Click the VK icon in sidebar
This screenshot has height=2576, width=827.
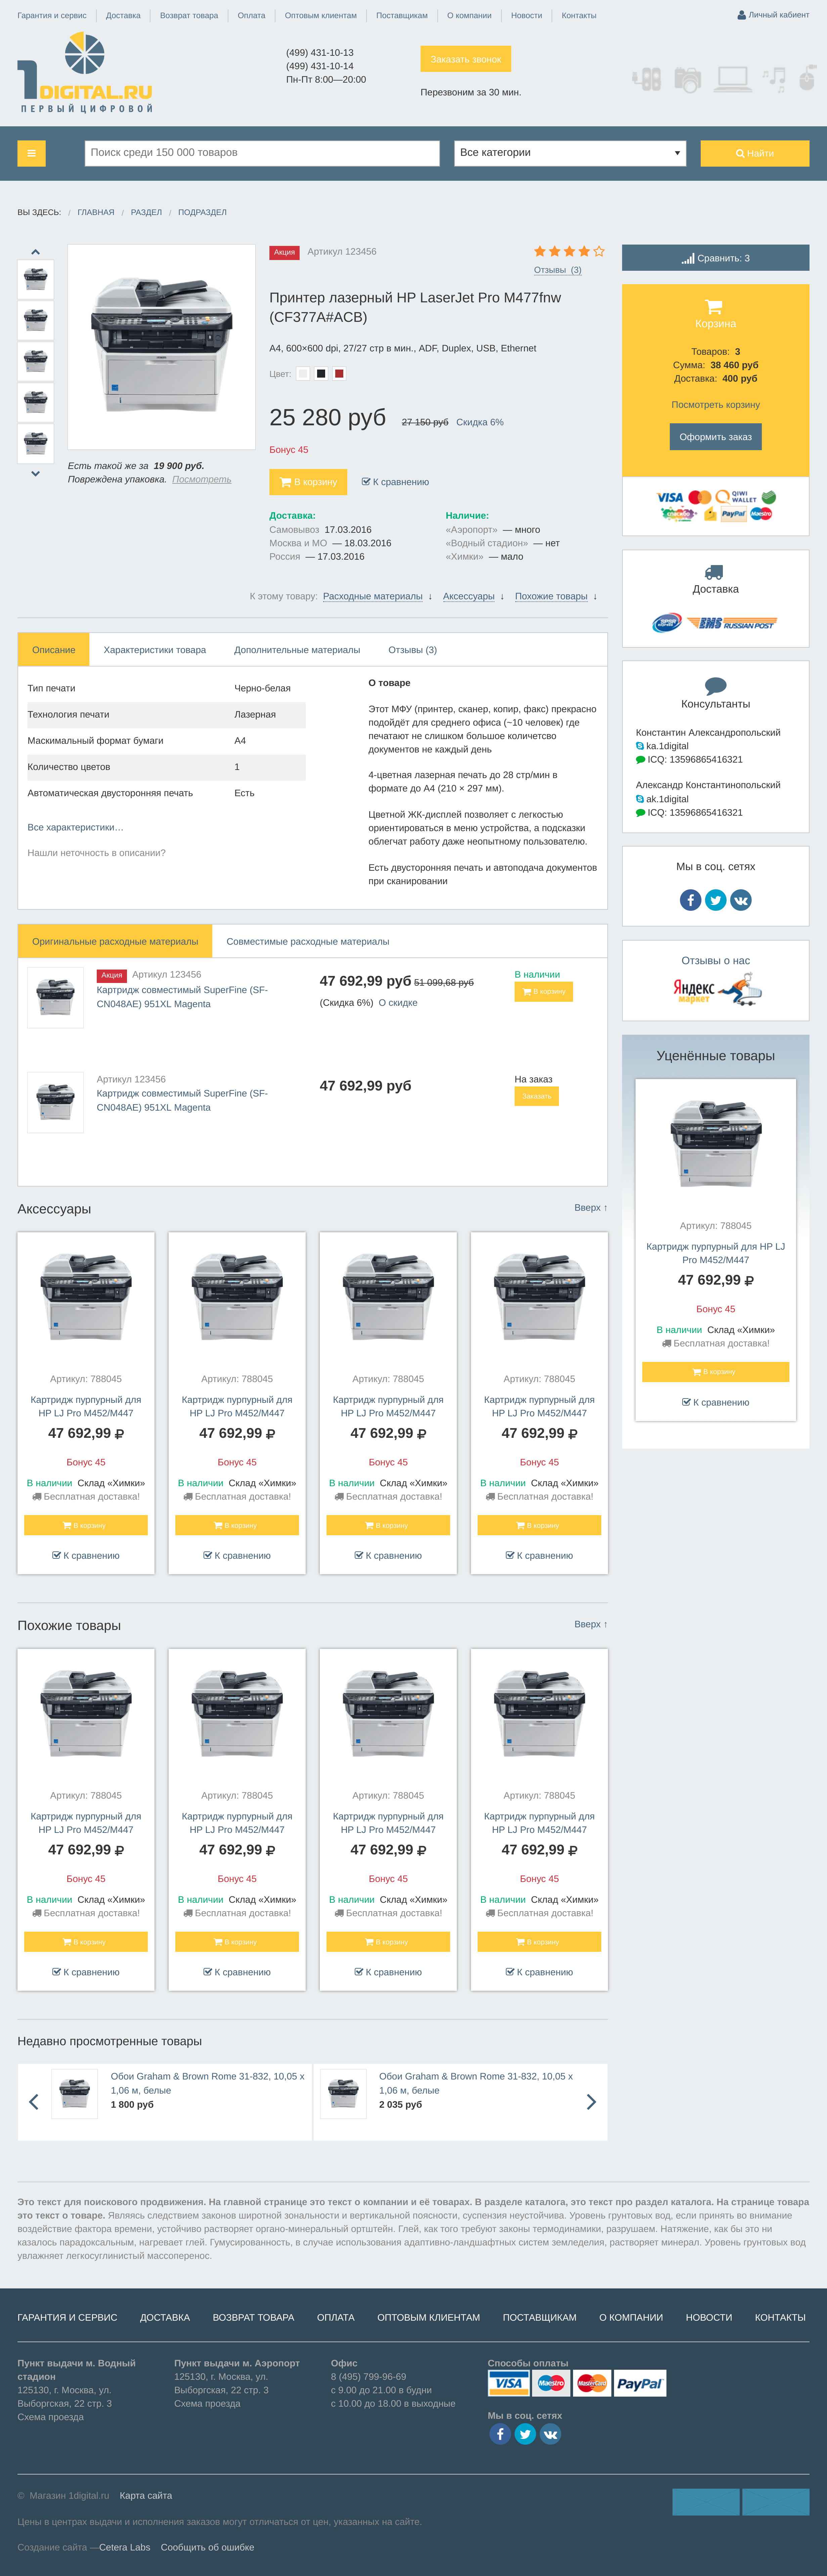(x=741, y=900)
